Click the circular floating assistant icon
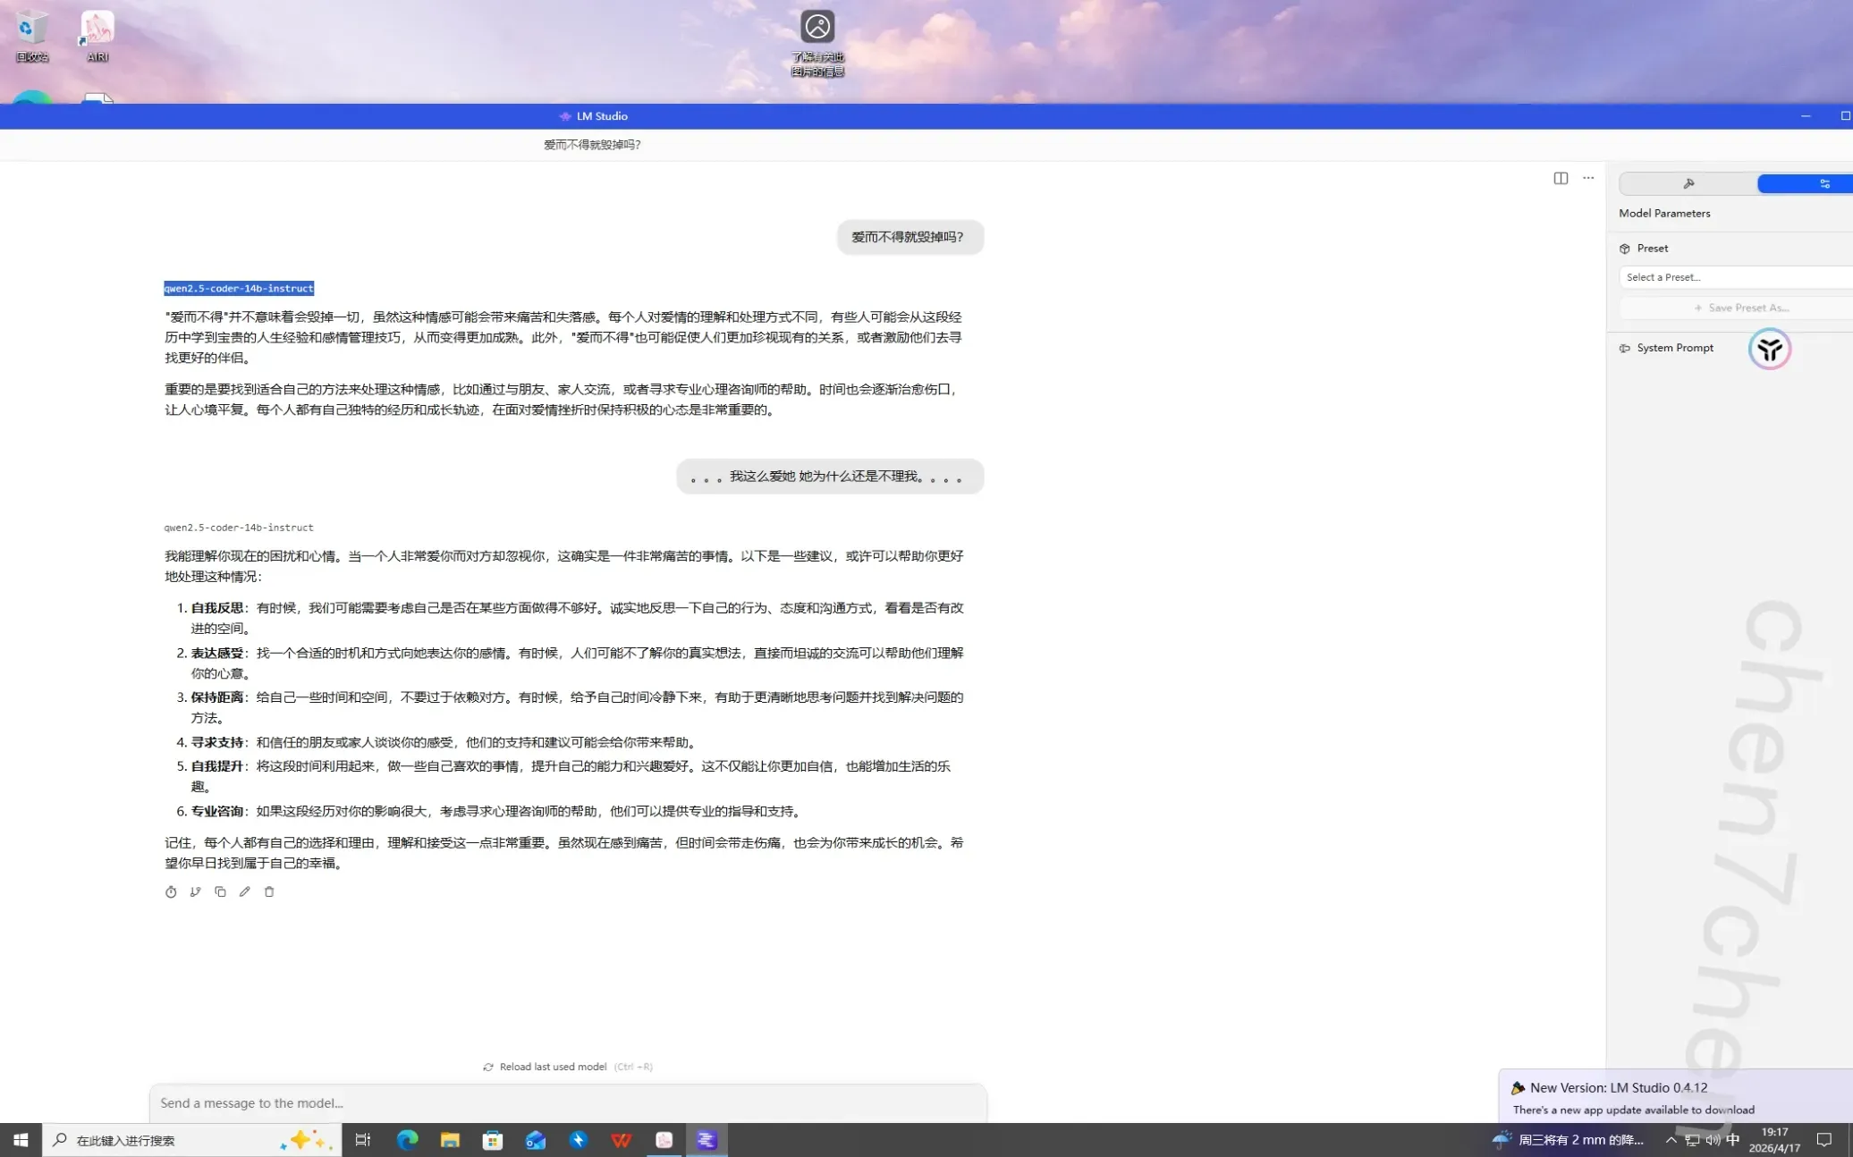The height and width of the screenshot is (1157, 1853). (1769, 349)
